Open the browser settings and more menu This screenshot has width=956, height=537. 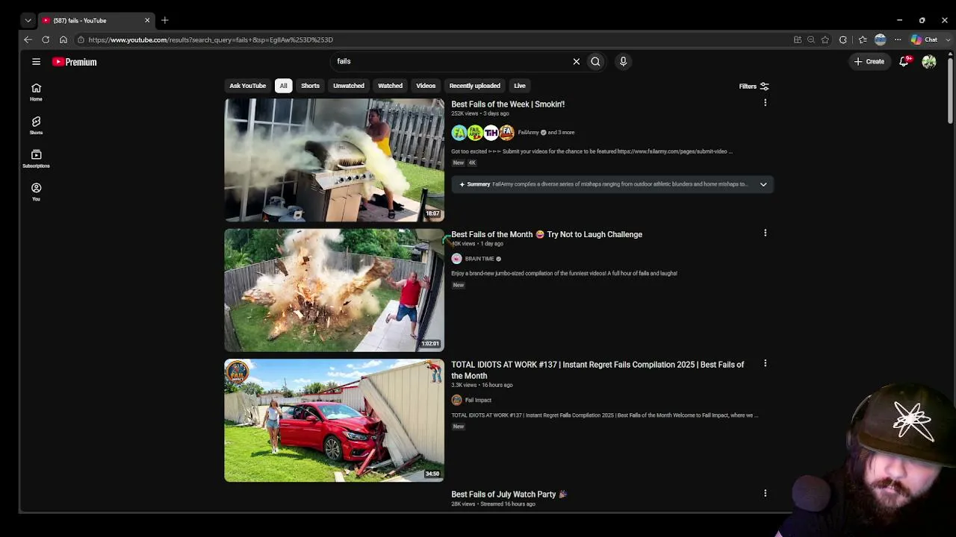tap(898, 40)
